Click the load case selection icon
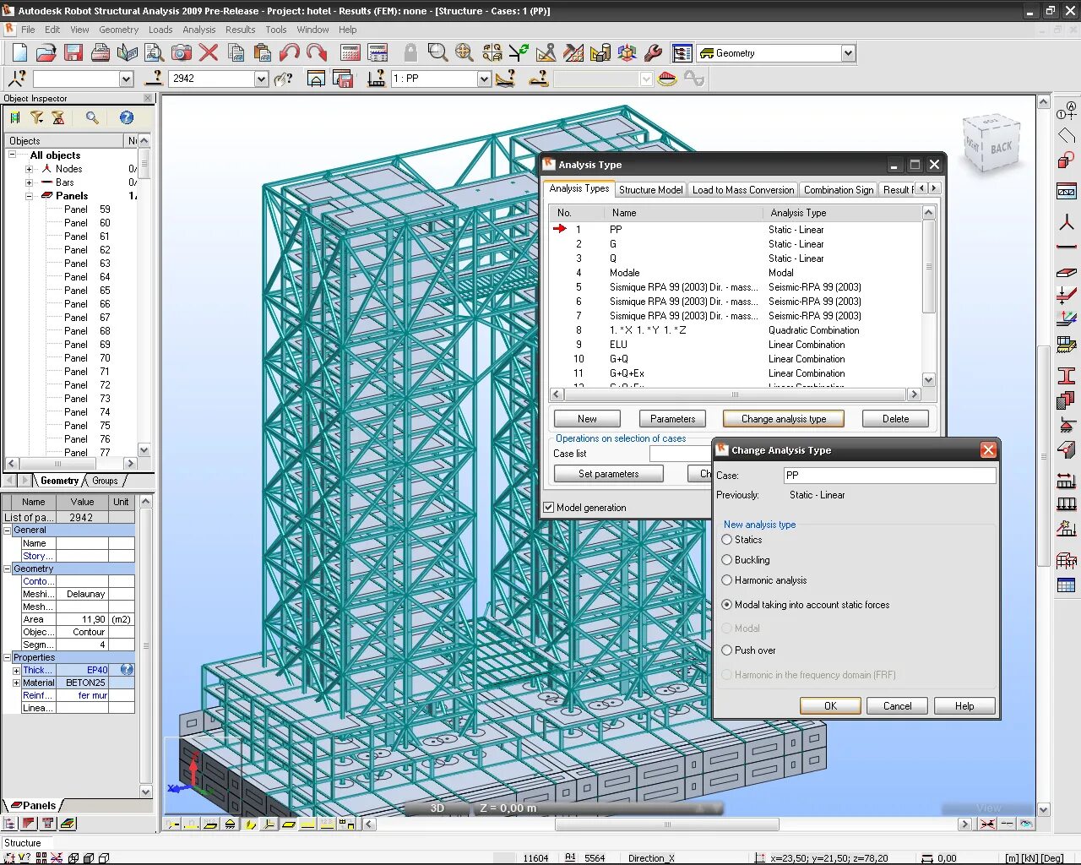This screenshot has height=865, width=1081. [378, 79]
